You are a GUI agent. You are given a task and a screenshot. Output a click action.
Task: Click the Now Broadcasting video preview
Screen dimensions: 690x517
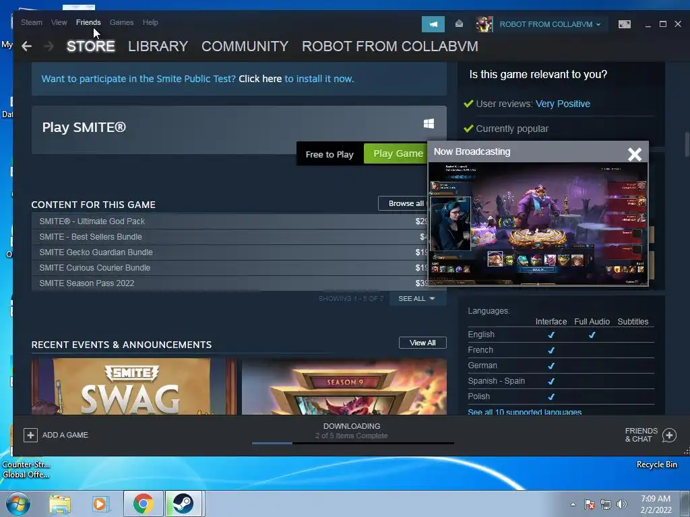tap(538, 223)
